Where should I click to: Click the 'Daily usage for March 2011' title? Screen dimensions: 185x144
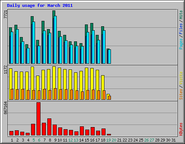(40, 5)
